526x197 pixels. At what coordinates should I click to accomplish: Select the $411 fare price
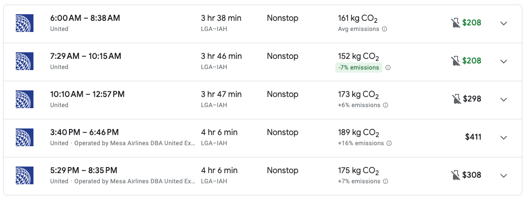click(473, 137)
